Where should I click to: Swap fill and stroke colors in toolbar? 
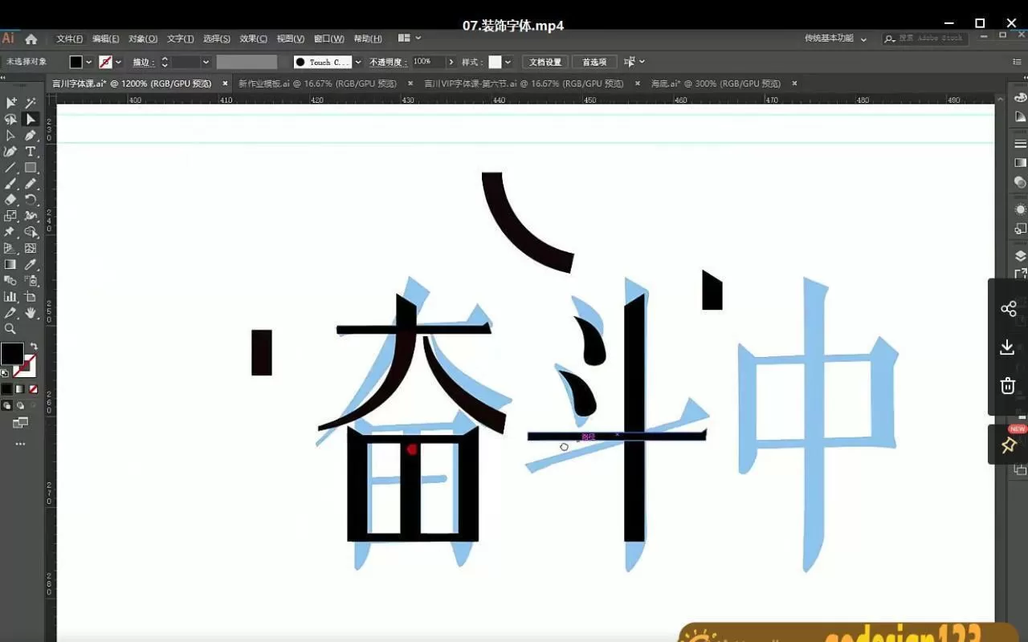35,343
